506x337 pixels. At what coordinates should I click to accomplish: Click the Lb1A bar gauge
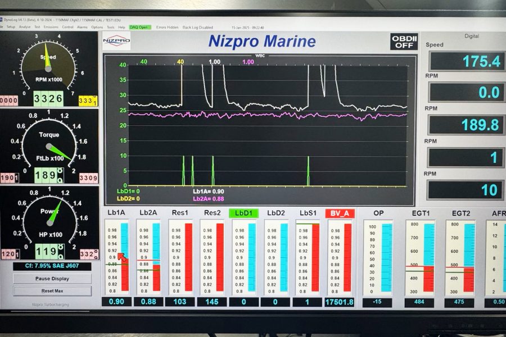[116, 257]
